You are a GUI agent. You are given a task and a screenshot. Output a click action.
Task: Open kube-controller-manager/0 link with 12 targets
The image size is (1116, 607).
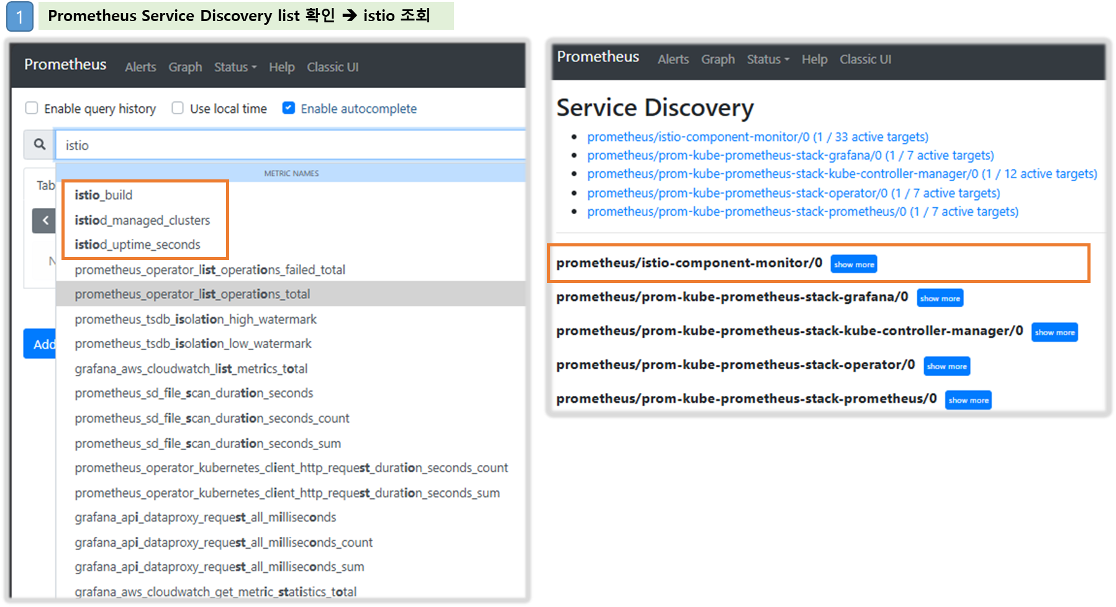842,174
